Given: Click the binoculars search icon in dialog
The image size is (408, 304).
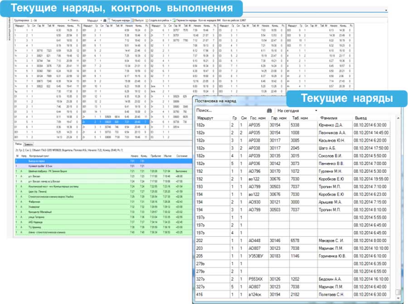Looking at the screenshot, I should [x=269, y=110].
